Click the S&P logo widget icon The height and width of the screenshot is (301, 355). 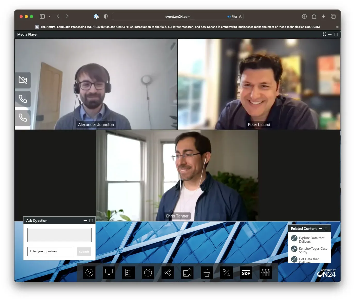[246, 273]
